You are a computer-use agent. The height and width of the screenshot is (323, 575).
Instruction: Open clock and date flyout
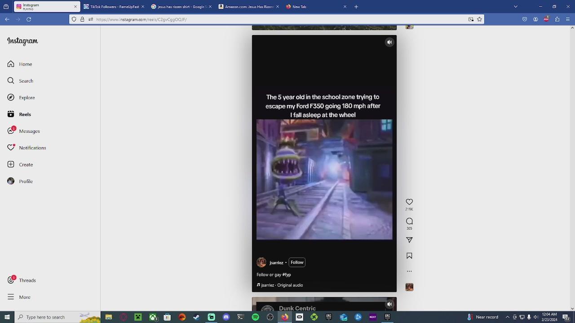(549, 317)
